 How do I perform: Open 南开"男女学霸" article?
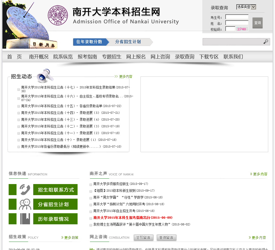pyautogui.click(x=128, y=197)
